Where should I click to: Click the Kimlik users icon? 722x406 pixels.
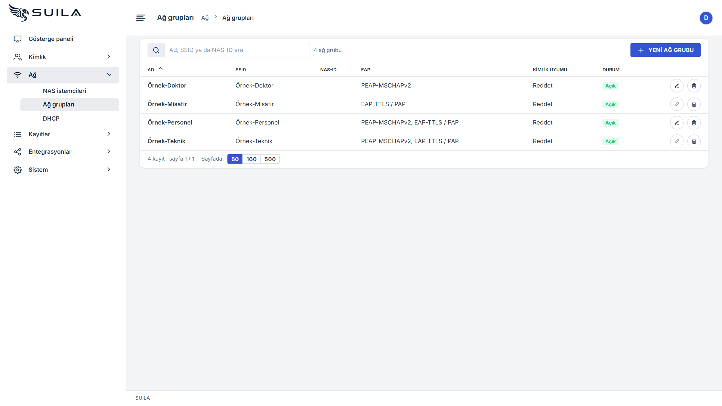[17, 57]
